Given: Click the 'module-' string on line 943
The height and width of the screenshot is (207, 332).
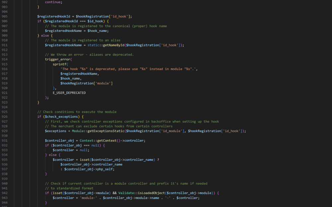Looking at the screenshot, I should [89, 198].
